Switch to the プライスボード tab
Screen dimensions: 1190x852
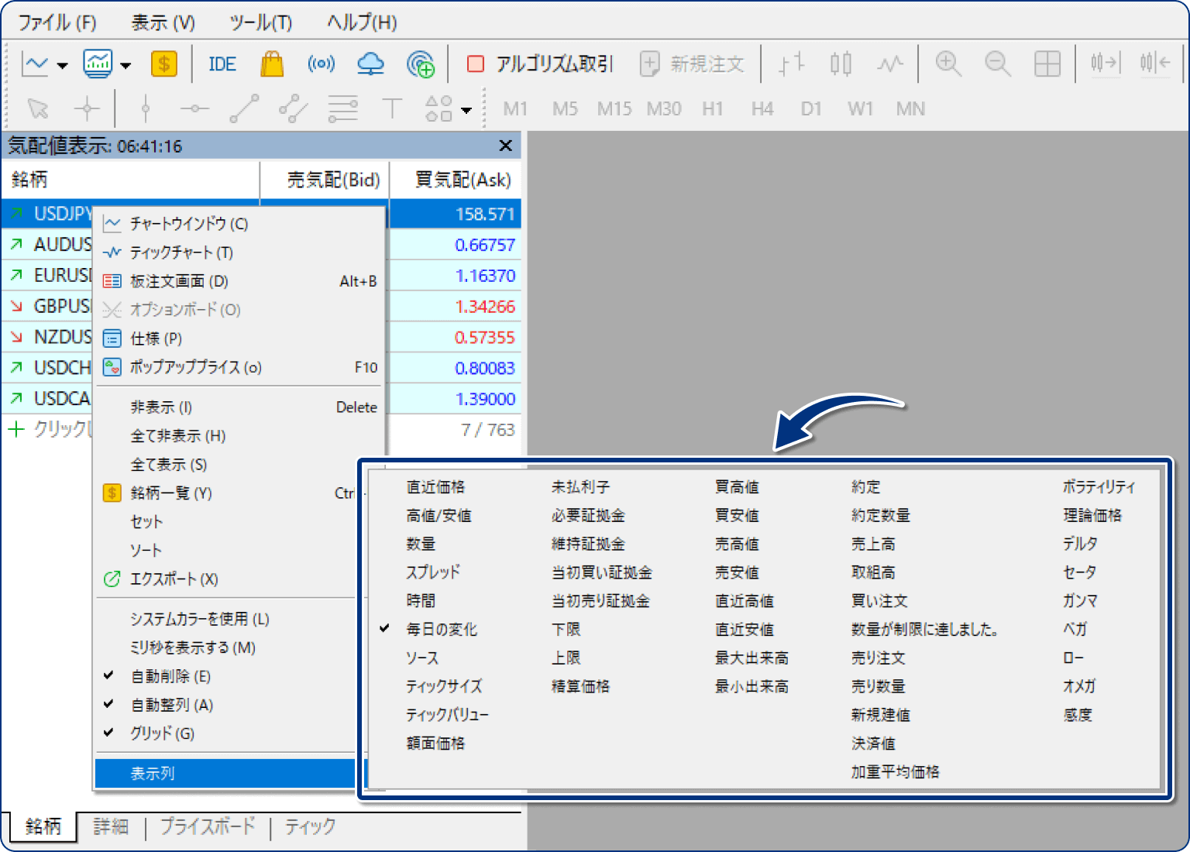click(x=208, y=826)
